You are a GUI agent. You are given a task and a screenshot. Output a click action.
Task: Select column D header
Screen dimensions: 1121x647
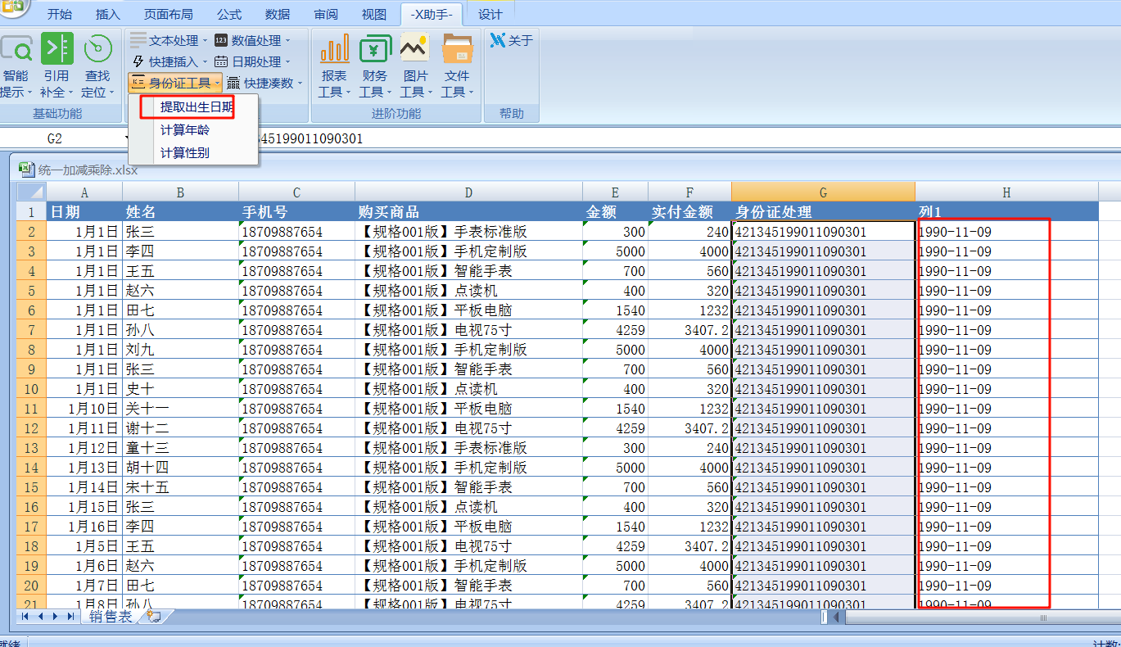[x=468, y=192]
